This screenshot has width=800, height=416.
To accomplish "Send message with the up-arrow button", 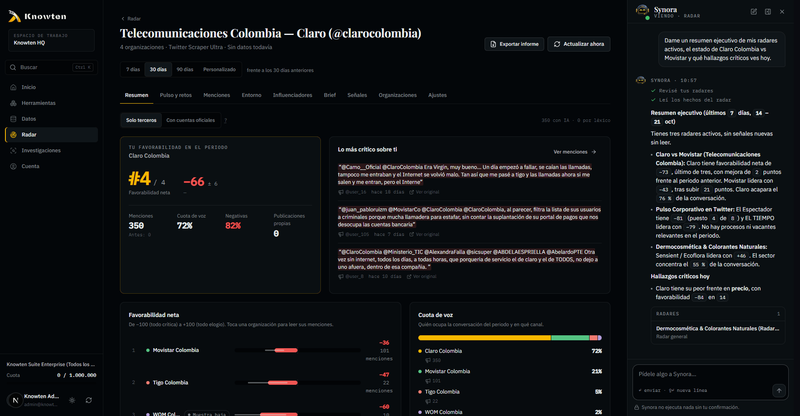I will tap(779, 391).
